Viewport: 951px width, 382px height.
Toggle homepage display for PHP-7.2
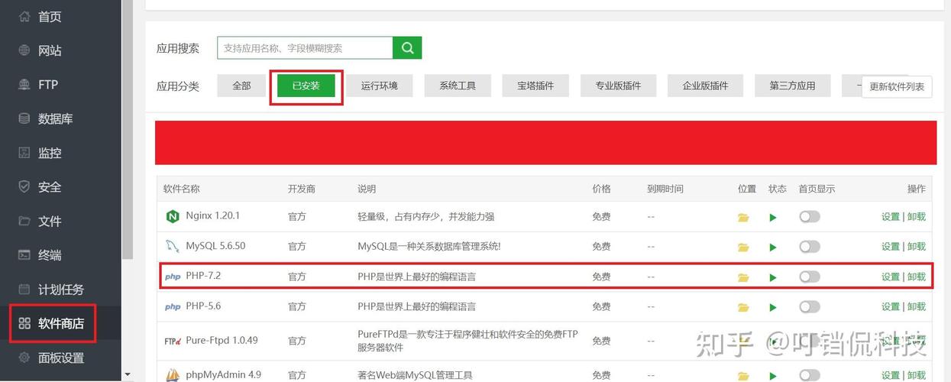[810, 277]
